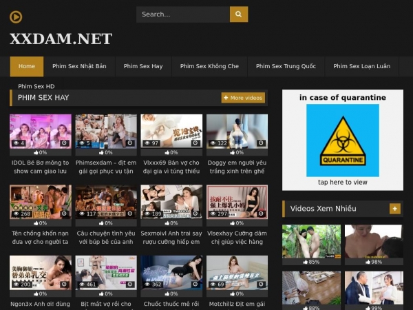Image resolution: width=413 pixels, height=310 pixels.
Task: Click the clock icon on the 117-views thumbnail
Action: point(130,214)
